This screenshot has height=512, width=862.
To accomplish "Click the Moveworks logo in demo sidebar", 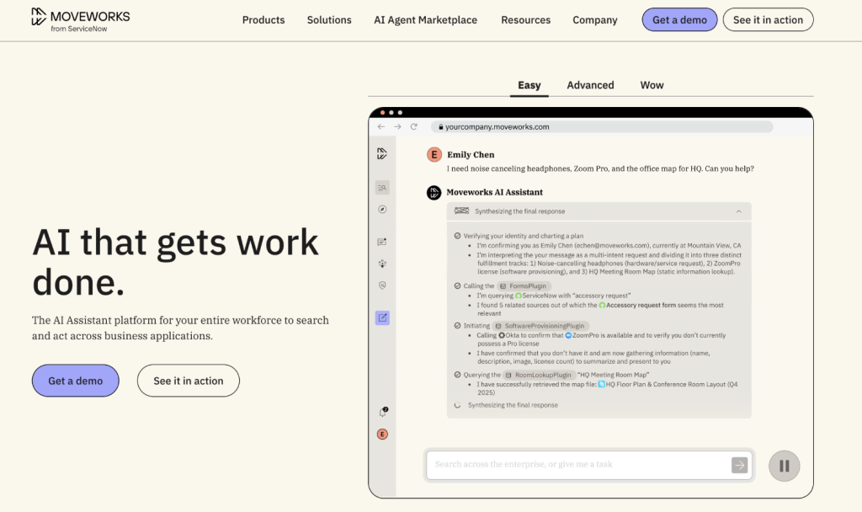I will [382, 154].
